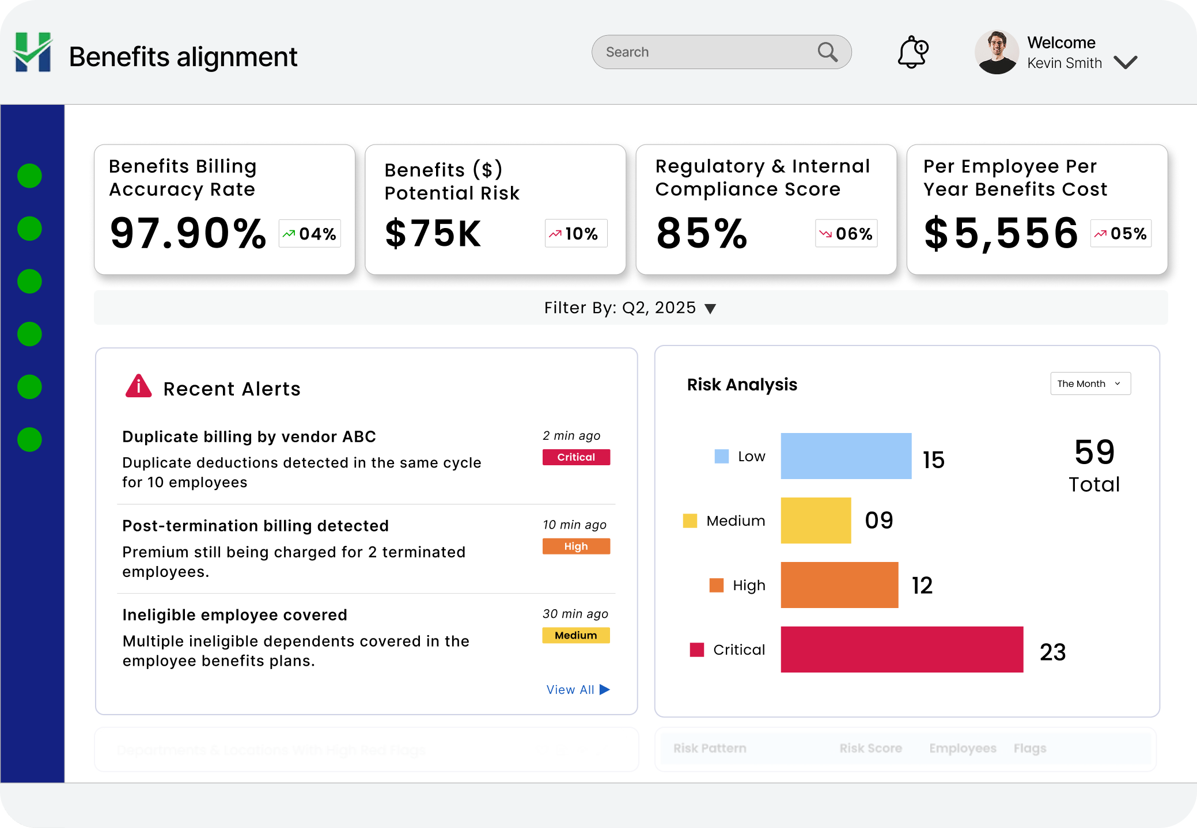
Task: Click the View All alerts link
Action: 578,689
